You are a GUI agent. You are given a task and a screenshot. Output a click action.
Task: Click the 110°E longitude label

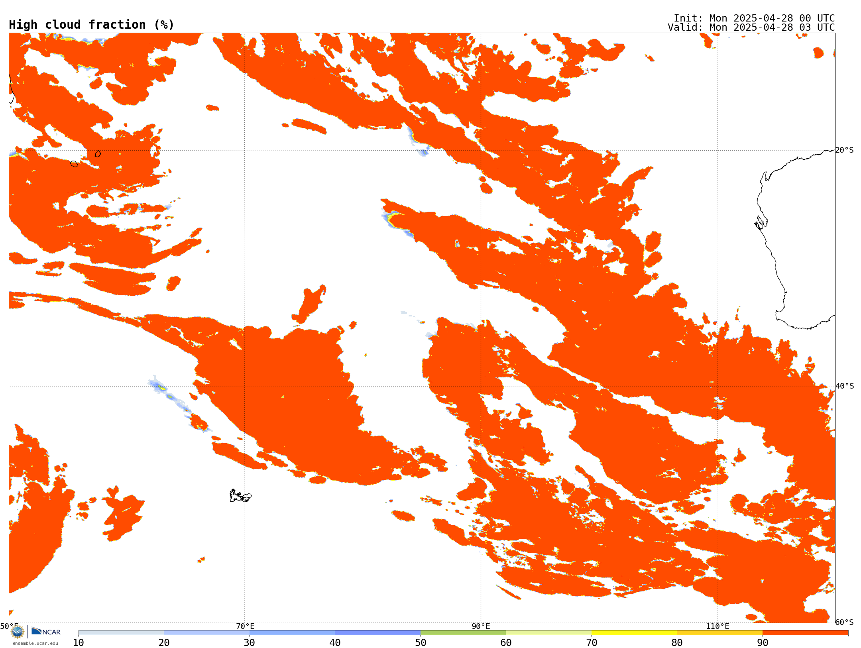[x=717, y=626]
